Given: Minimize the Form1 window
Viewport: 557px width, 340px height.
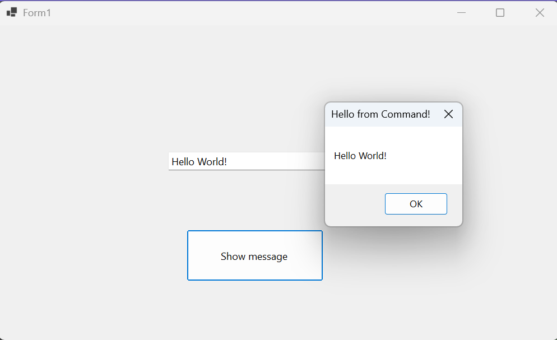Looking at the screenshot, I should click(462, 12).
